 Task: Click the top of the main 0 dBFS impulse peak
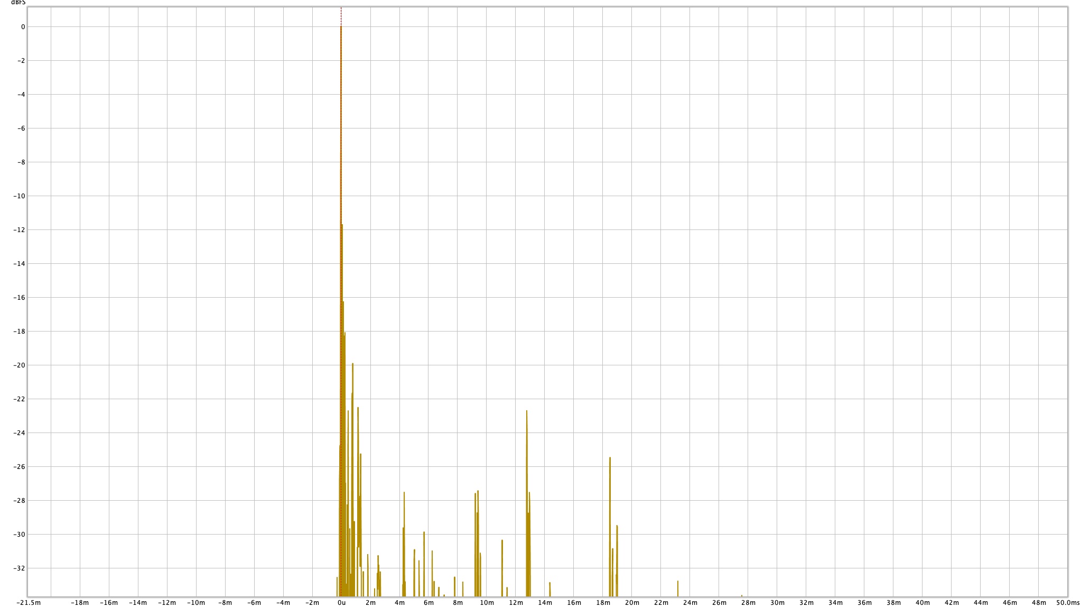[341, 27]
